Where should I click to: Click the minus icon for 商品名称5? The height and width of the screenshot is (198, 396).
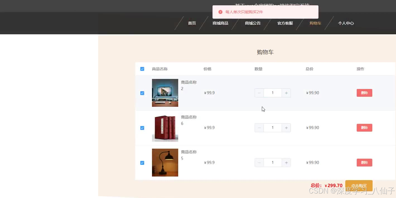[x=259, y=163]
